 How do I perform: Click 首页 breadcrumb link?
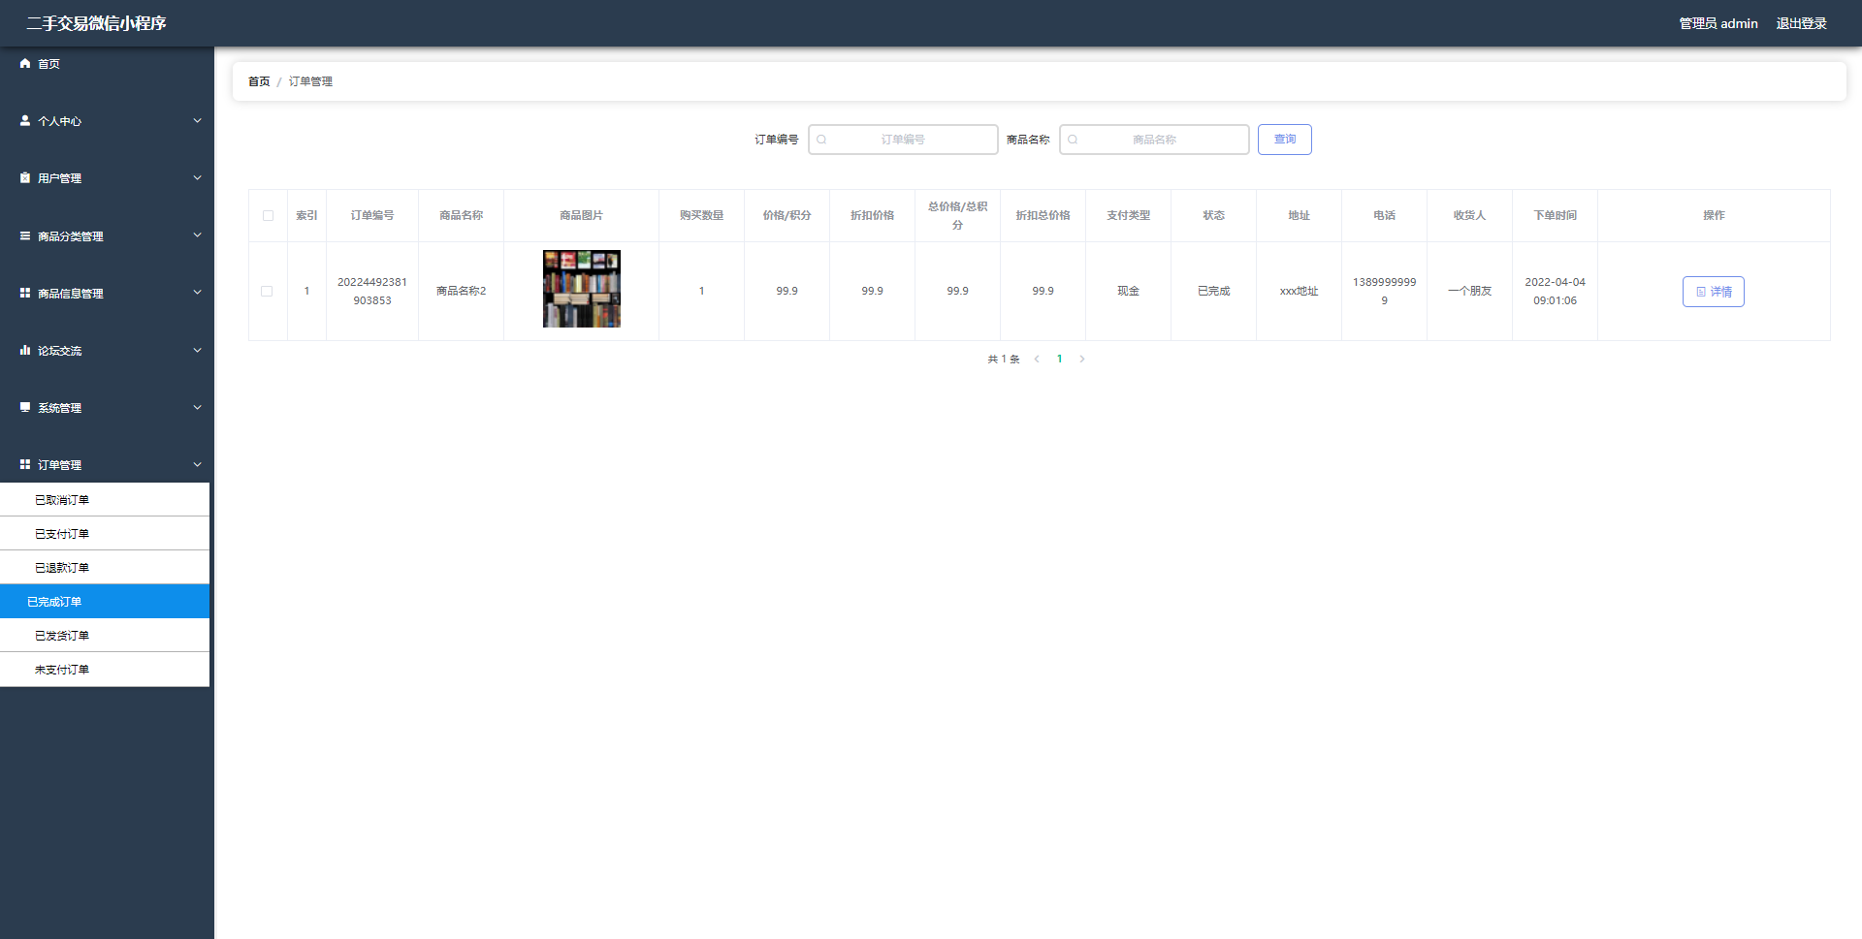[259, 81]
